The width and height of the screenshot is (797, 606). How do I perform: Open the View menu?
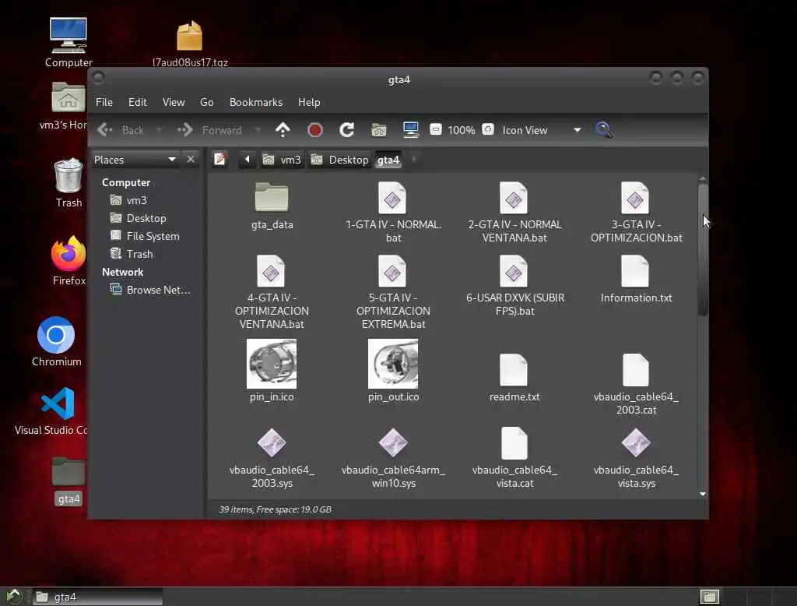(x=174, y=102)
